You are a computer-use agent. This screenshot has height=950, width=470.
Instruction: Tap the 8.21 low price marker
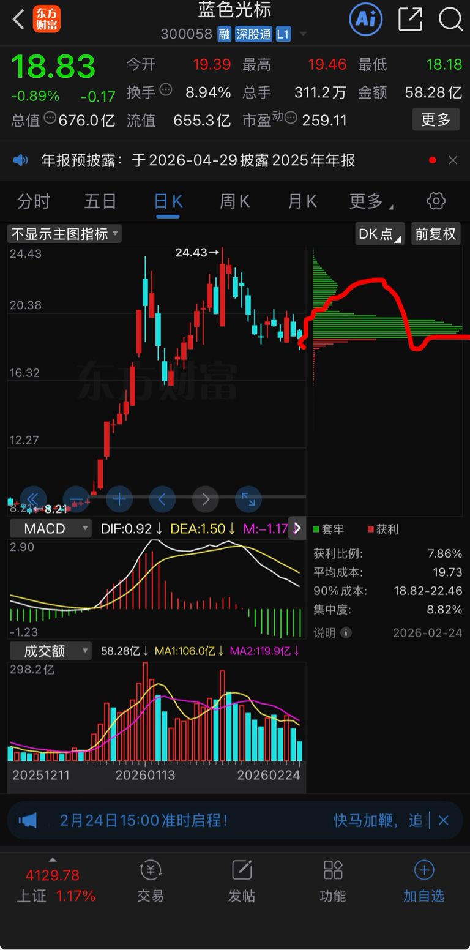(49, 509)
